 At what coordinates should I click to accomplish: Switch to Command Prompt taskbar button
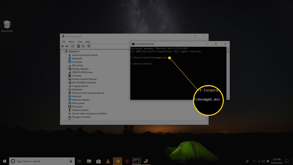[136, 161]
